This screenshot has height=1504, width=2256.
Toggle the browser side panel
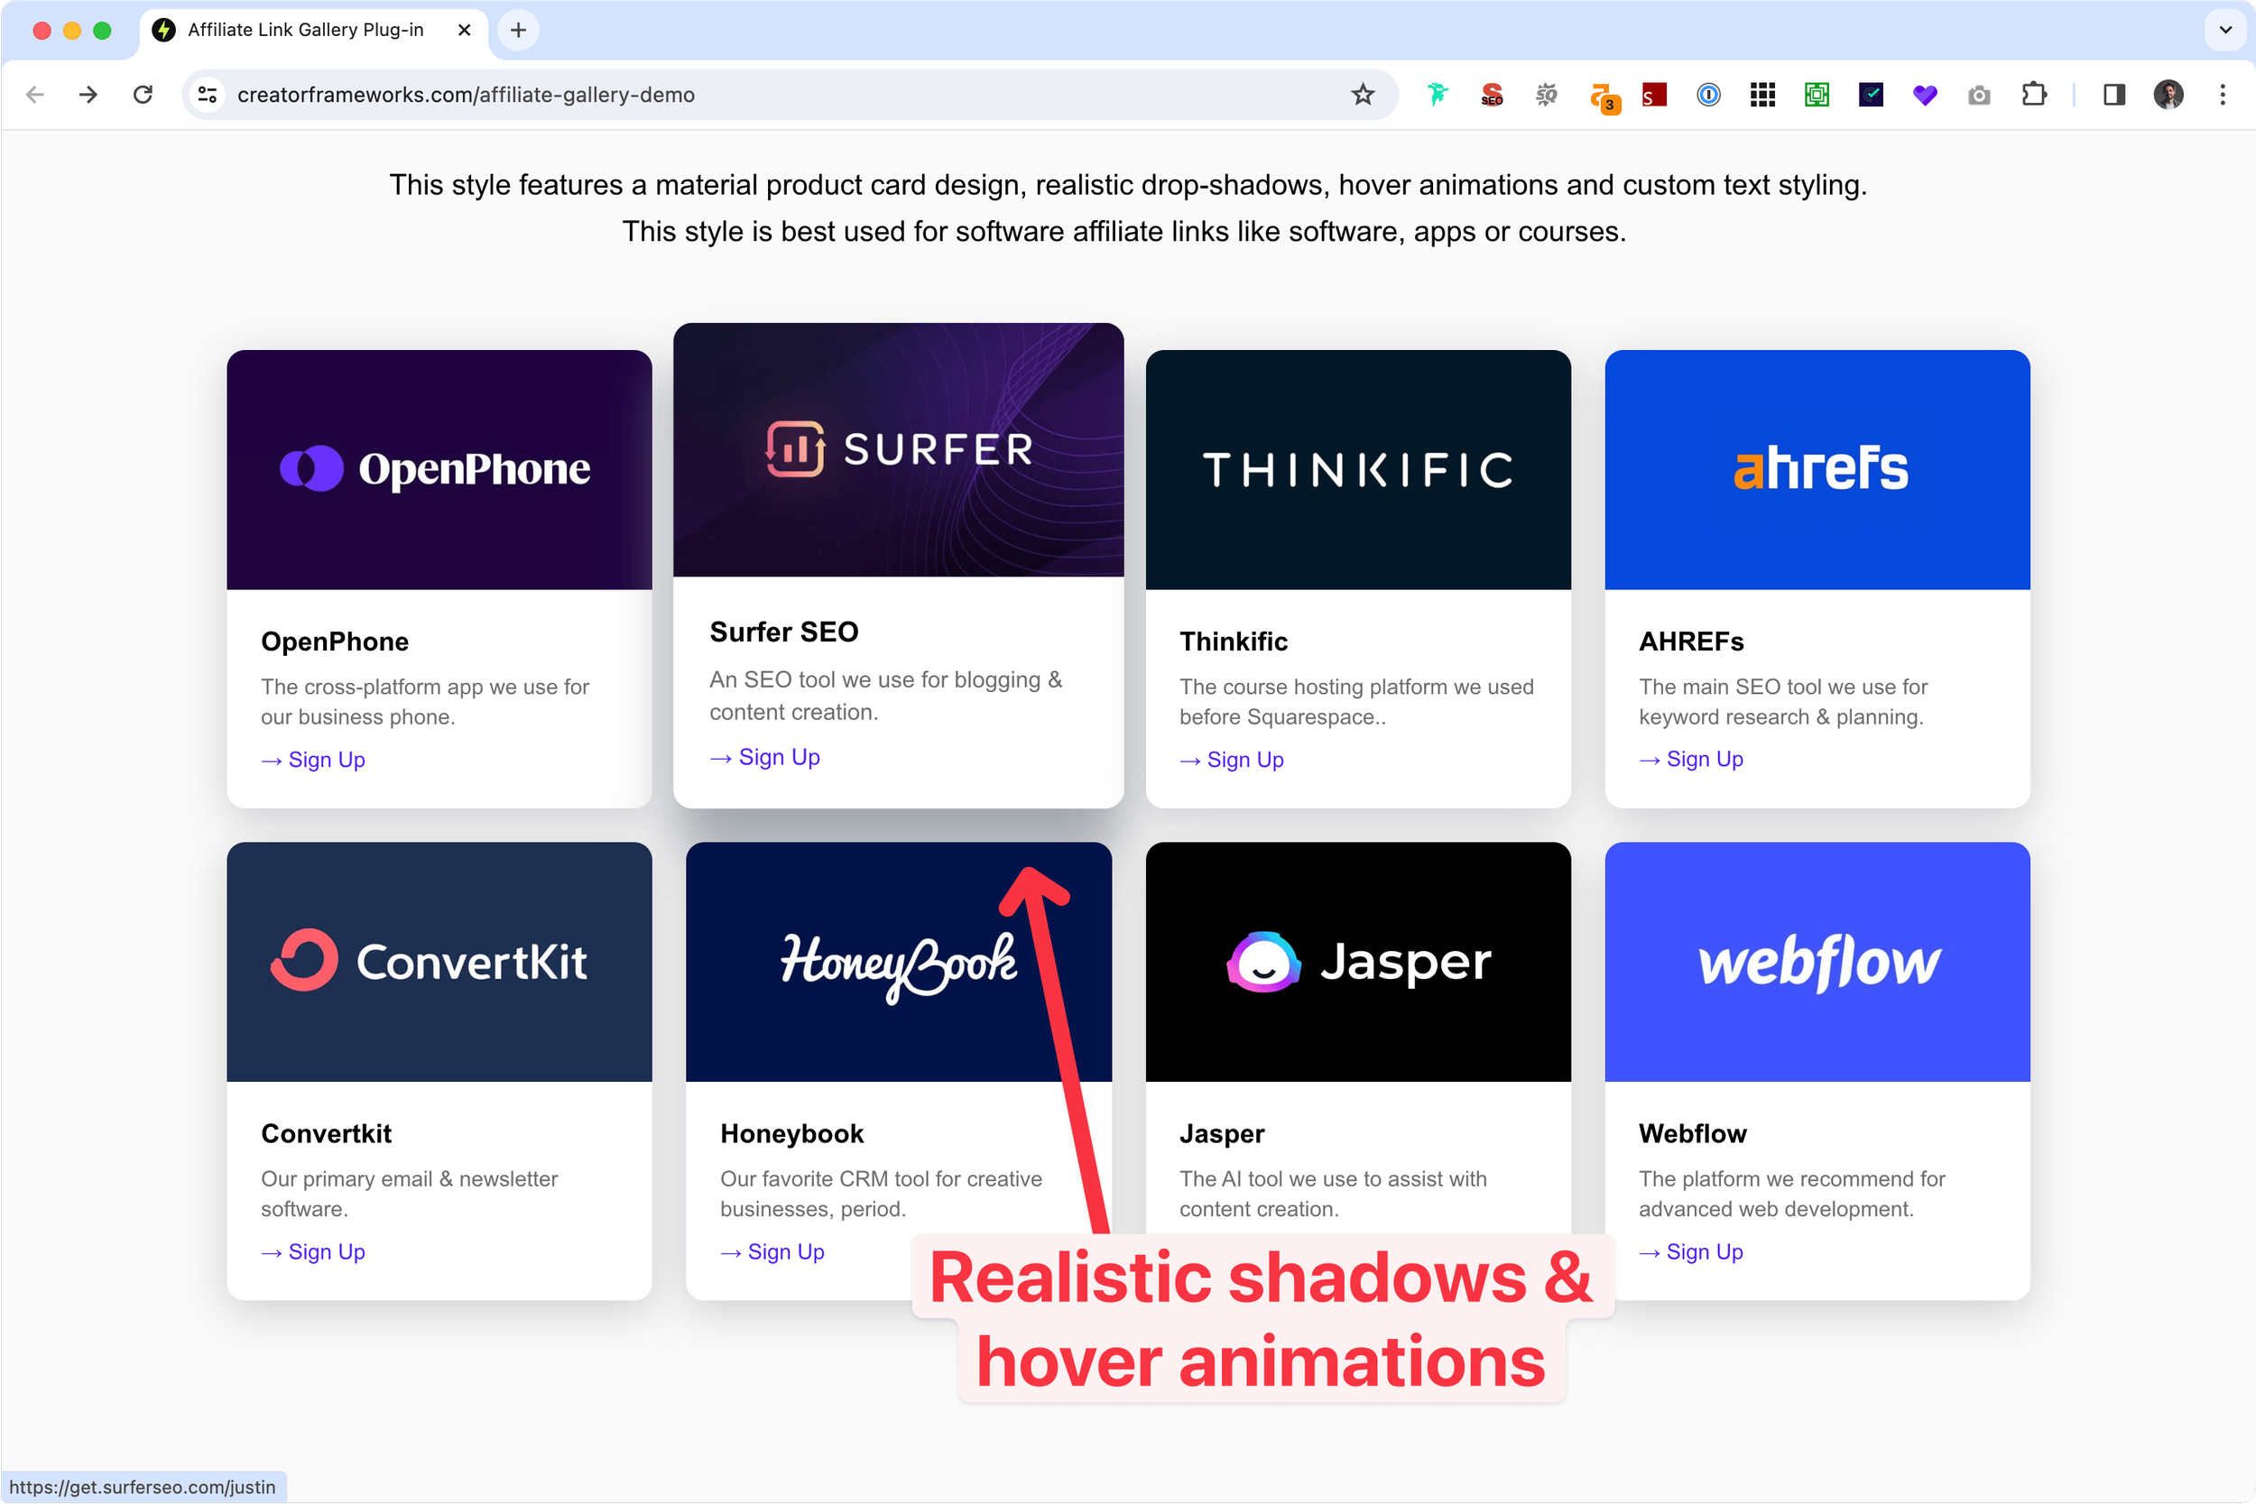(x=2114, y=94)
